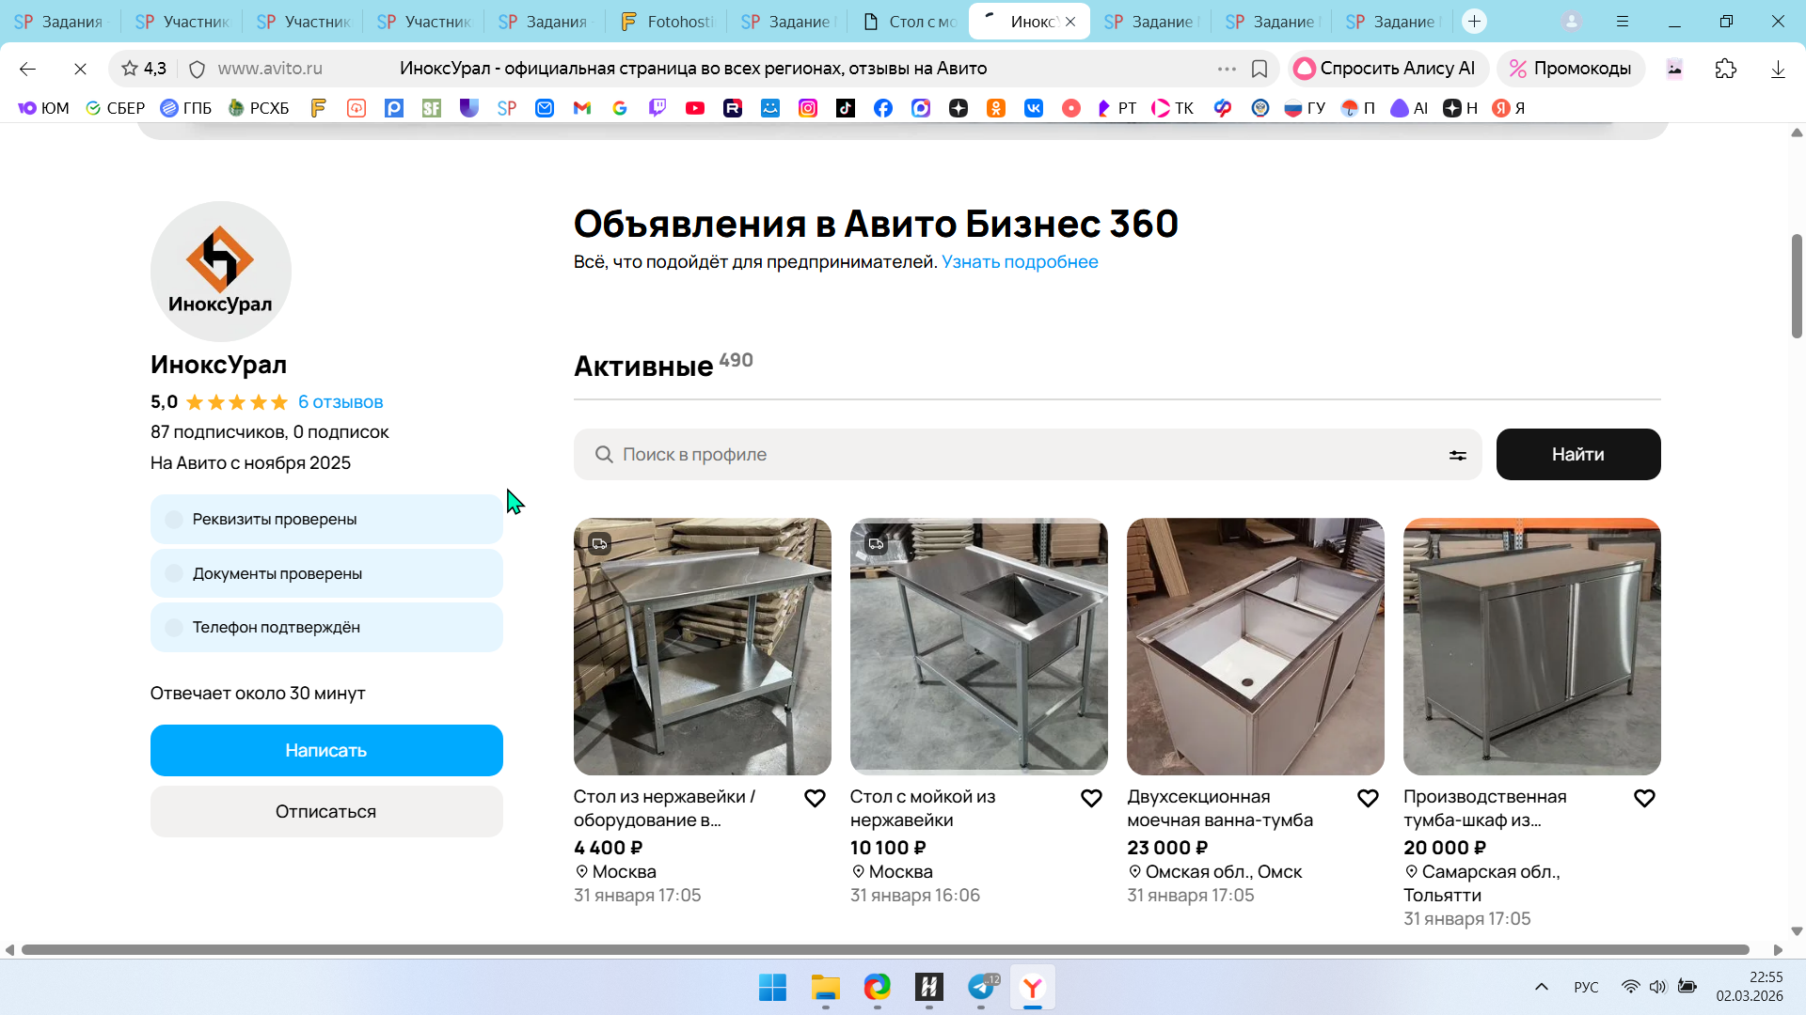The width and height of the screenshot is (1806, 1015).
Task: Add 'Стол с мойкой' listing to favorites
Action: 1091,798
